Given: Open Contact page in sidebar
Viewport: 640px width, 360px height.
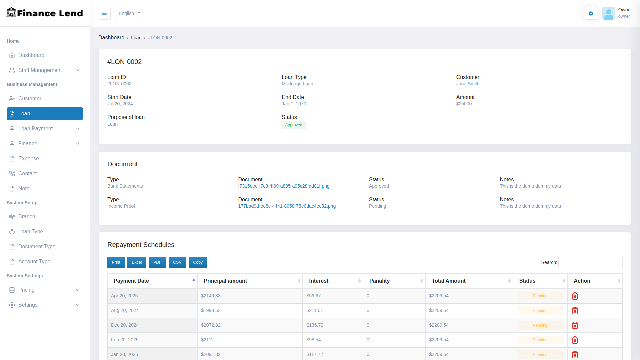Looking at the screenshot, I should [x=27, y=174].
